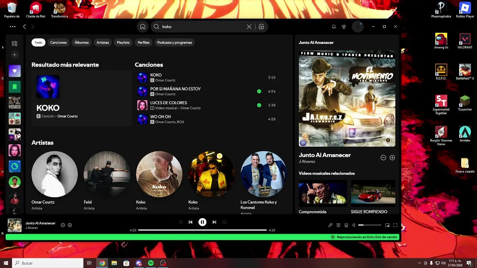
Task: Select the Todo filter chip
Action: pyautogui.click(x=39, y=42)
